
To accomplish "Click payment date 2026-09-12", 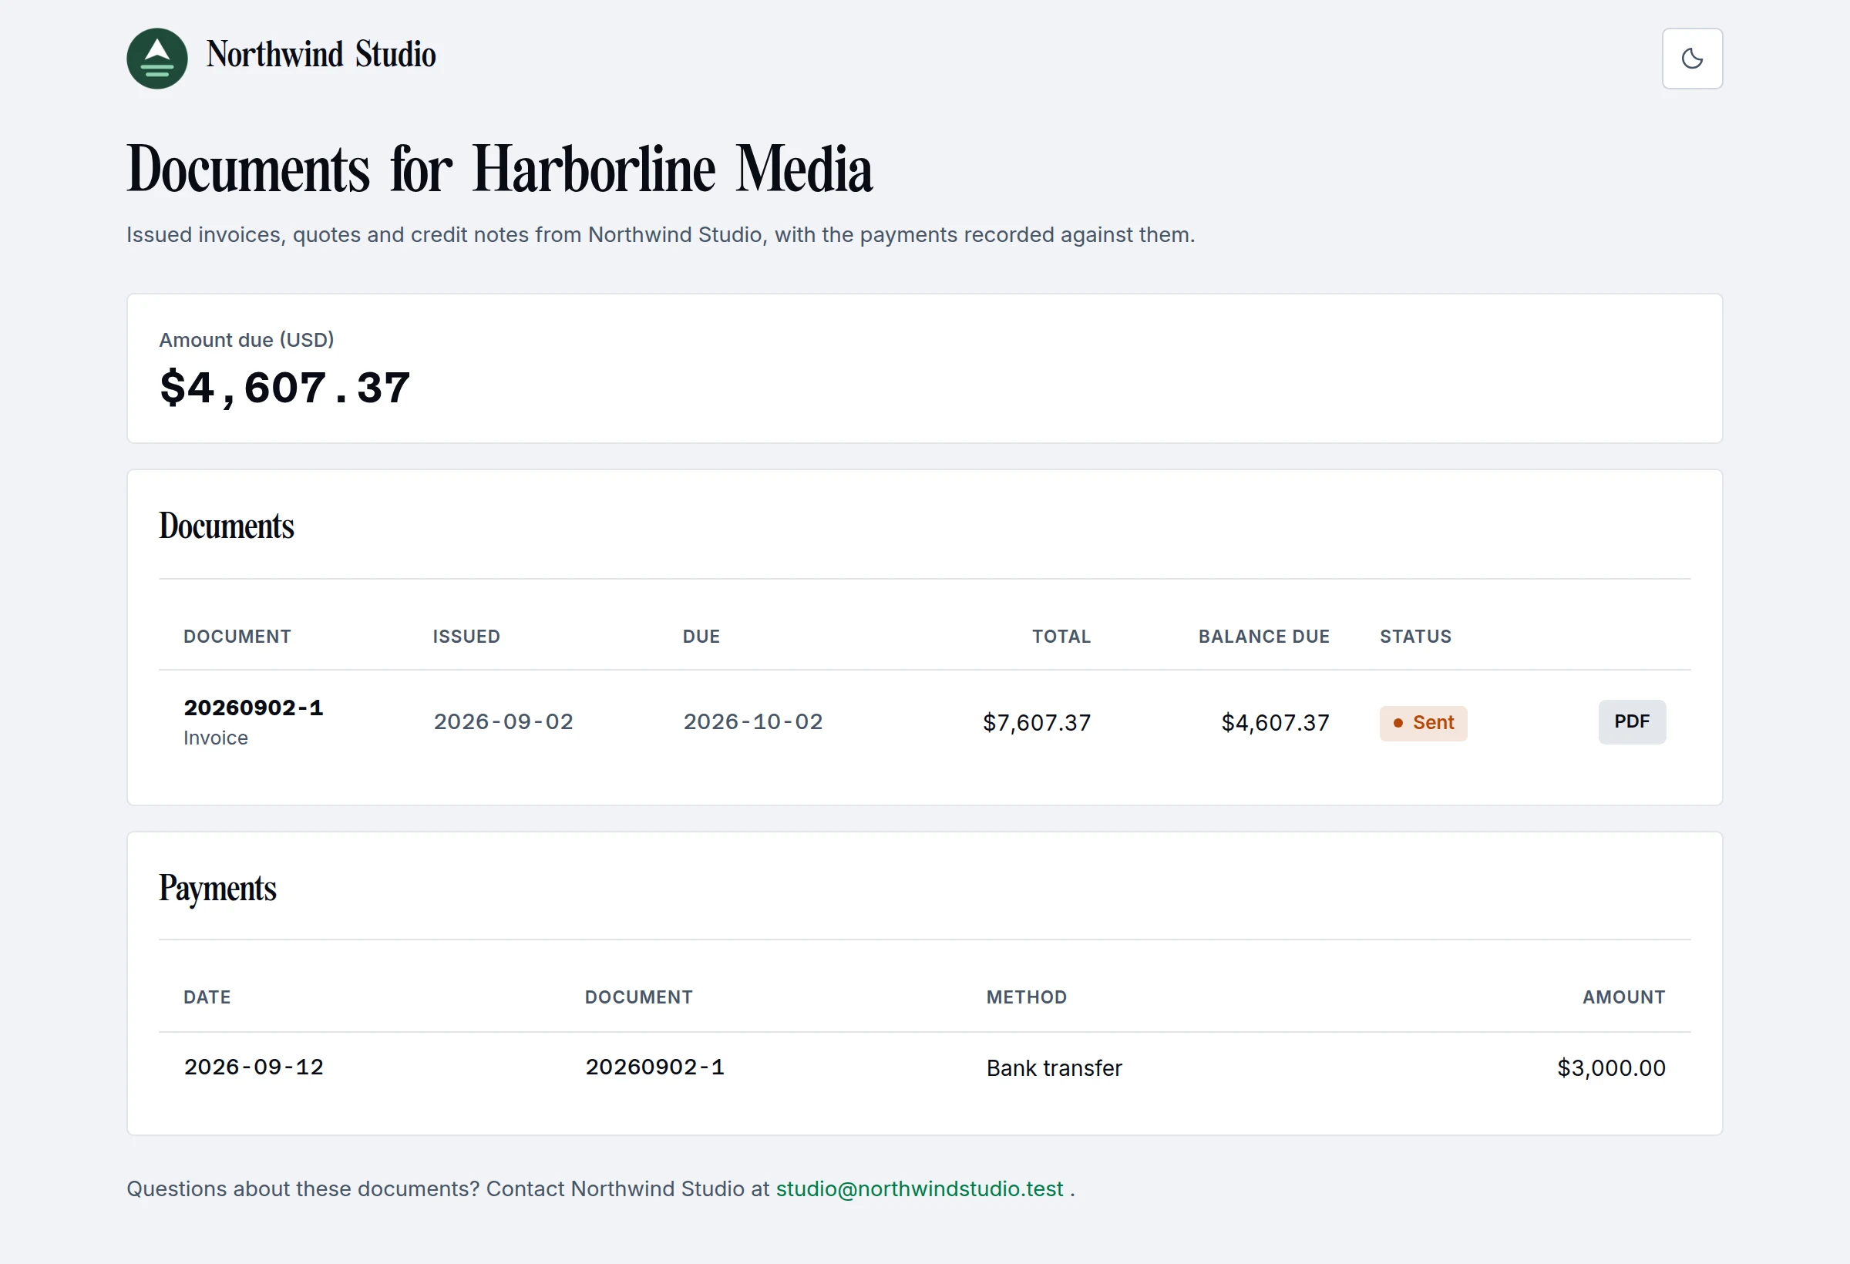I will tap(254, 1067).
